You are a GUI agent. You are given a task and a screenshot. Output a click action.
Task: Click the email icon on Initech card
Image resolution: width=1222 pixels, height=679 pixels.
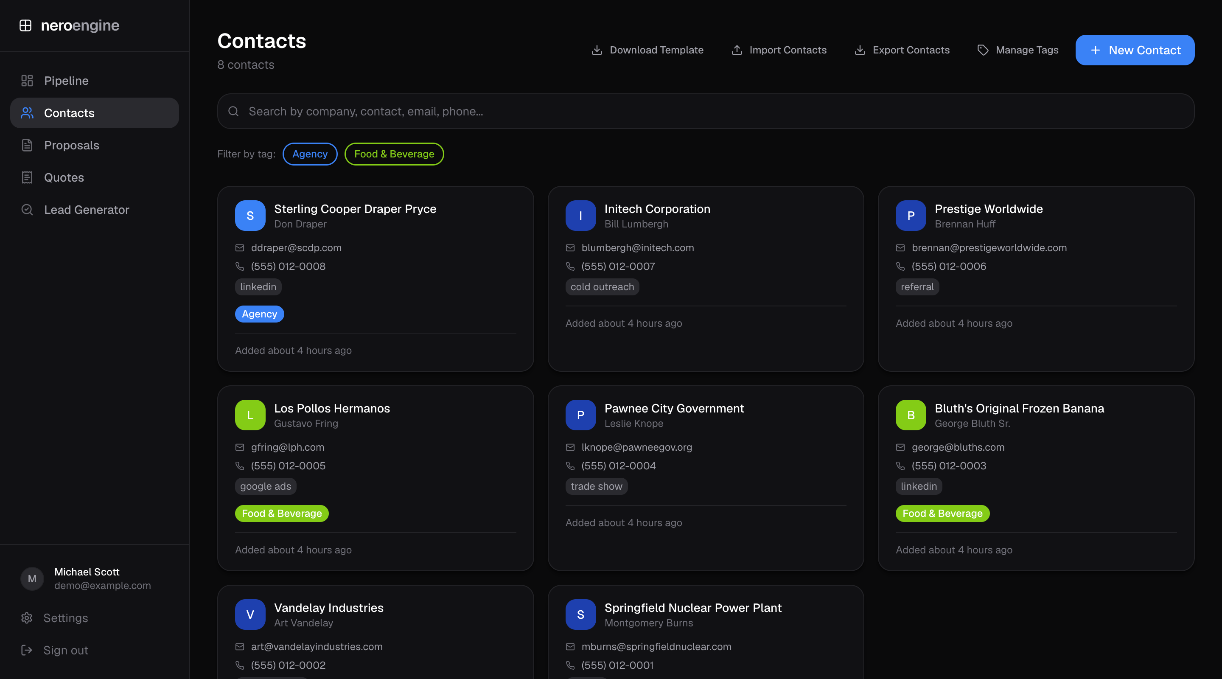point(570,248)
